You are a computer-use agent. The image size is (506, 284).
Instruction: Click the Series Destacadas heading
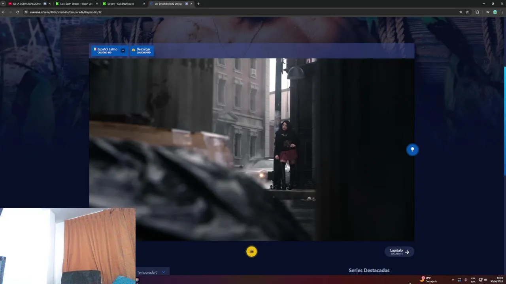pos(369,270)
